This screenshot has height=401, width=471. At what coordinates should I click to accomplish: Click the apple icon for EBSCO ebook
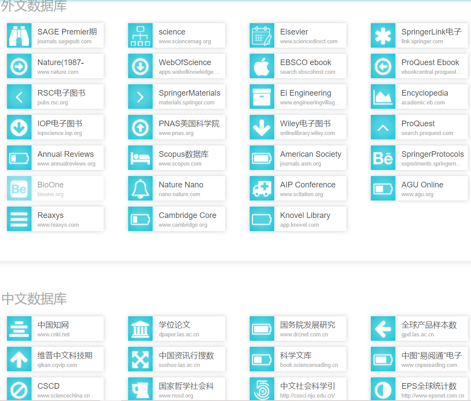coord(262,66)
